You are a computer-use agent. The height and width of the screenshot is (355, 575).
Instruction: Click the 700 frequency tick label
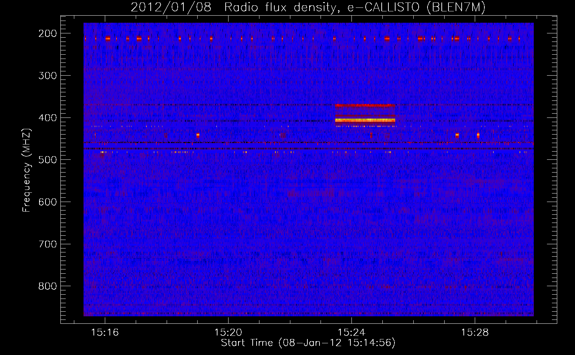pos(48,244)
